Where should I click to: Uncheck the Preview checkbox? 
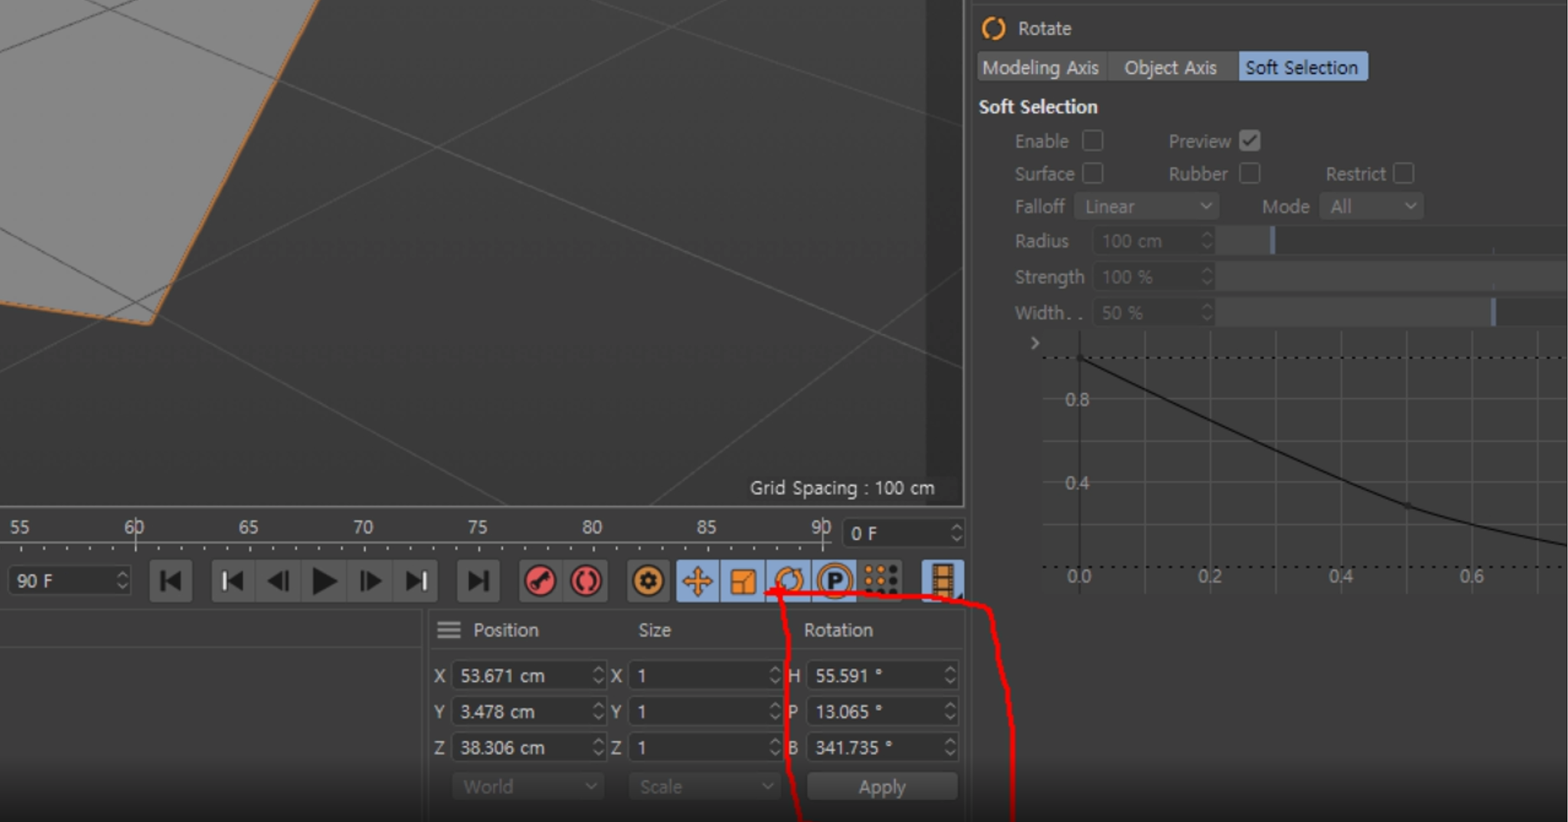point(1249,141)
